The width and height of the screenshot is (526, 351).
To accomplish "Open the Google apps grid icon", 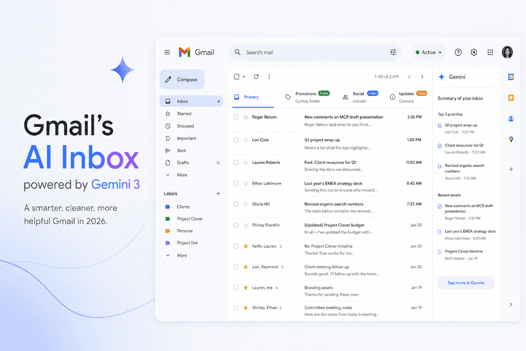I will click(x=490, y=52).
